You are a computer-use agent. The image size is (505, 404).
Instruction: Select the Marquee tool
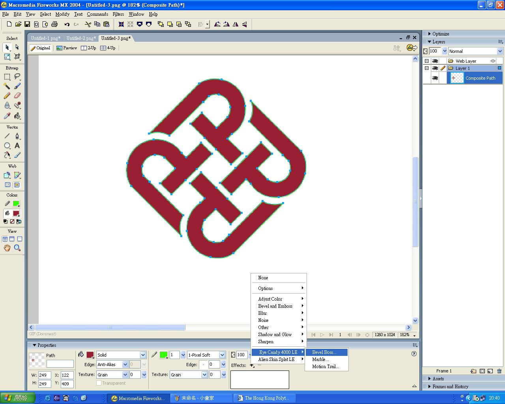[7, 77]
